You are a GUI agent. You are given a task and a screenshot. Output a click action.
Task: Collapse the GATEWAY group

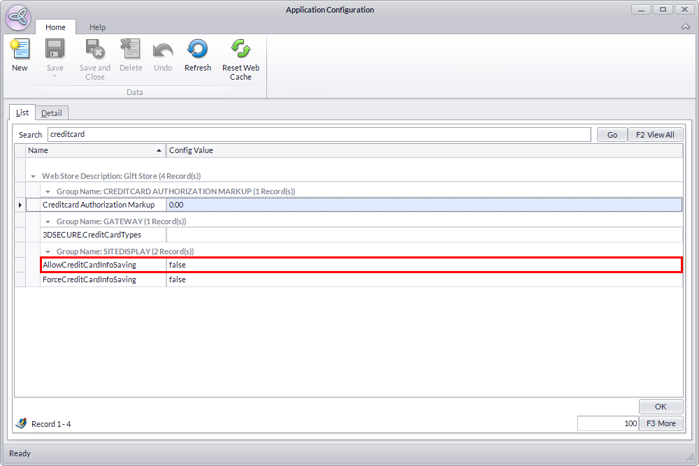point(48,222)
